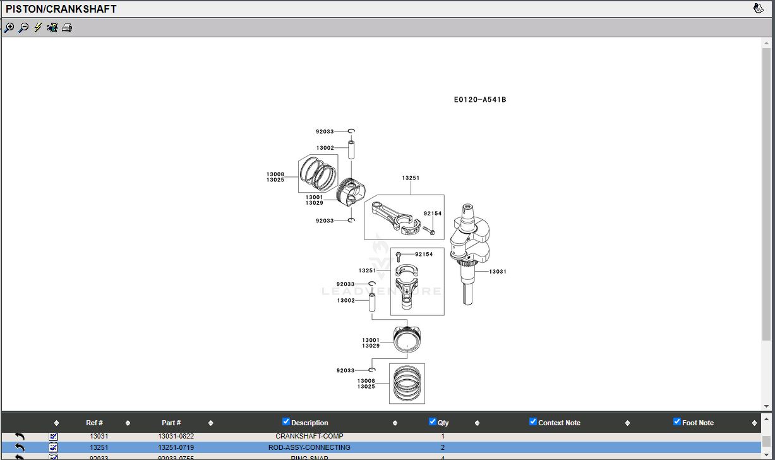Sort by Part # using the arrows right of it
This screenshot has width=775, height=460.
[210, 423]
